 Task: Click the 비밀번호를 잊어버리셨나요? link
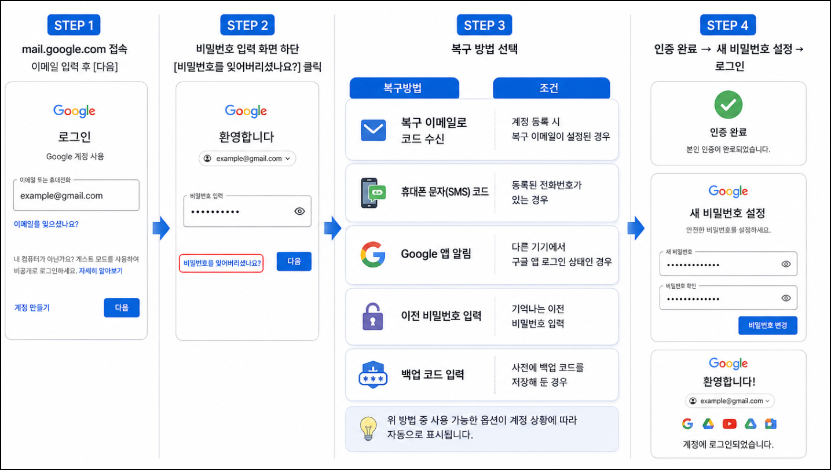[x=222, y=263]
